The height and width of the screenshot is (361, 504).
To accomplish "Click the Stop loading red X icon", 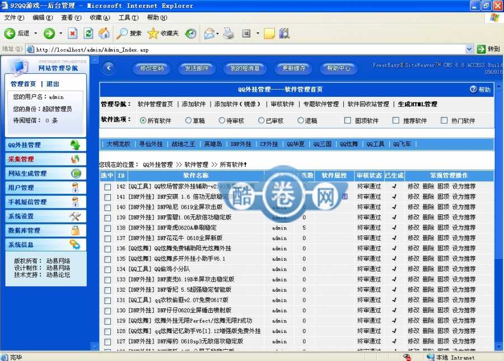I will click(x=73, y=33).
